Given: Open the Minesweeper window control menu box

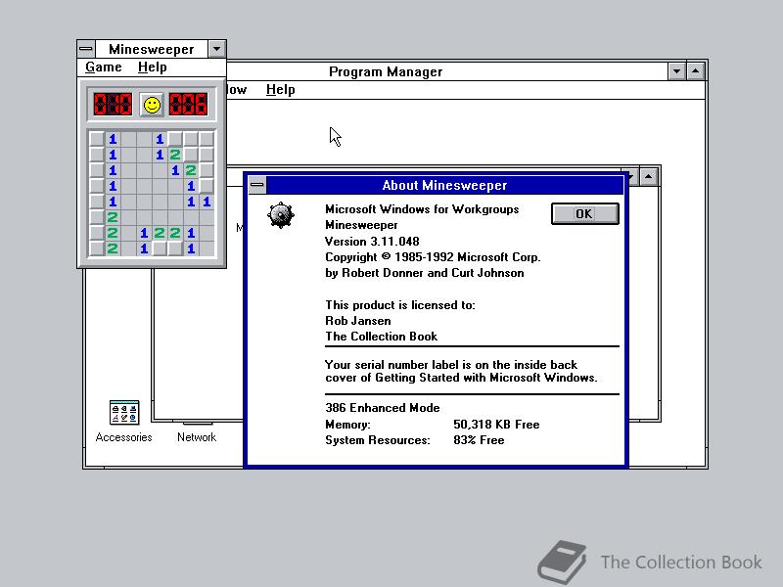Looking at the screenshot, I should point(86,49).
